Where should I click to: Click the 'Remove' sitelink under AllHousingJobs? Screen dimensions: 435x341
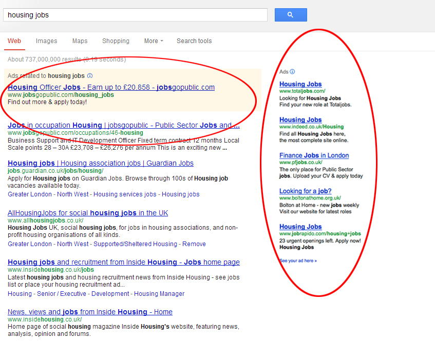click(x=194, y=244)
